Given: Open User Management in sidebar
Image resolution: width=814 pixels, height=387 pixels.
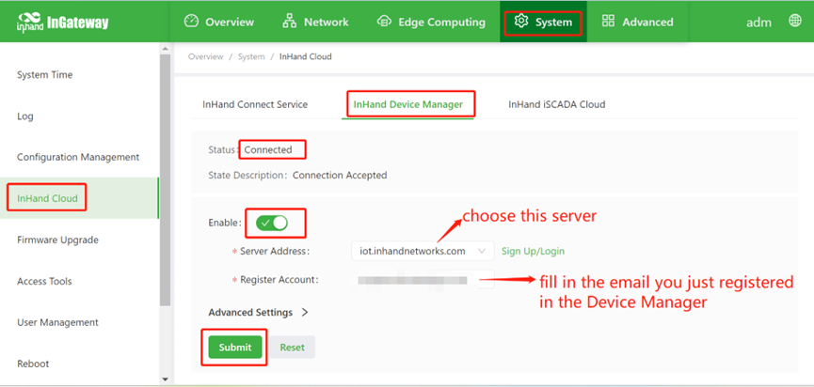Looking at the screenshot, I should pyautogui.click(x=57, y=322).
